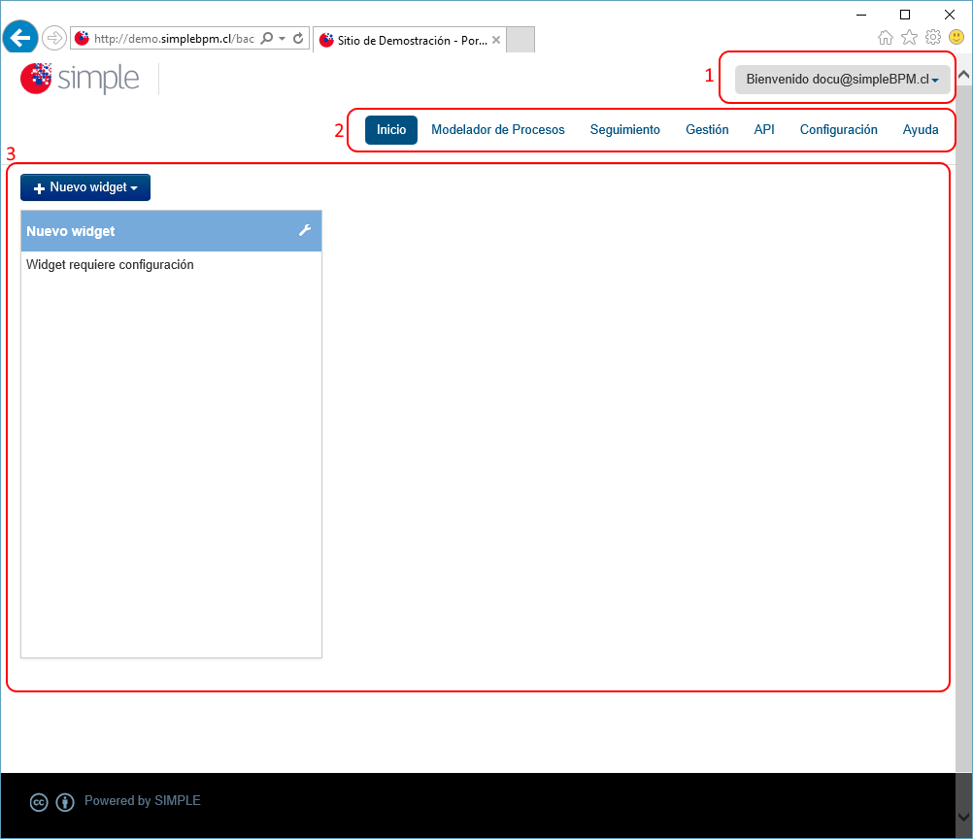This screenshot has height=839, width=973.
Task: Refresh the page with the reload icon
Action: (x=298, y=39)
